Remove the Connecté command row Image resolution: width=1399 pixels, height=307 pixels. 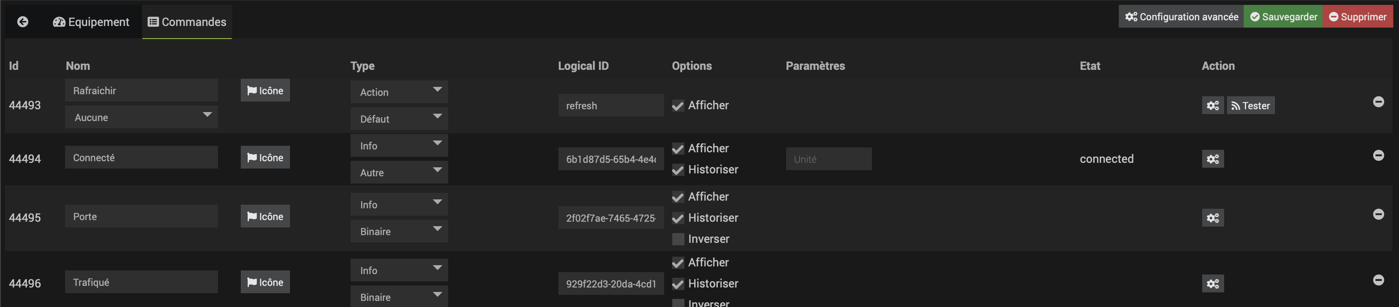[x=1378, y=156]
